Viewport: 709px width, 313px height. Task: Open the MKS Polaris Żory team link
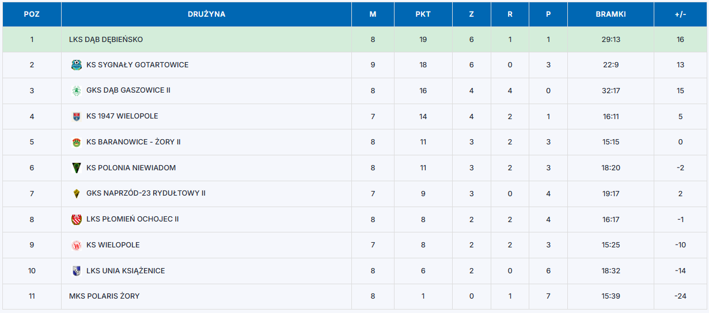104,296
